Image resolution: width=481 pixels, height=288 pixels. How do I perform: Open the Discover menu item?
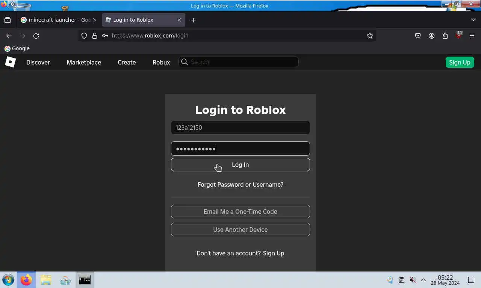38,62
